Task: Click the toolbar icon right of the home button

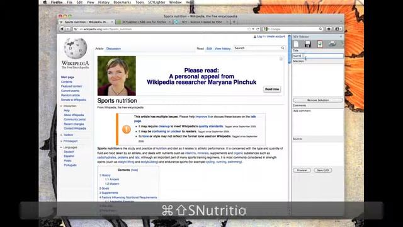Action: 338,29
